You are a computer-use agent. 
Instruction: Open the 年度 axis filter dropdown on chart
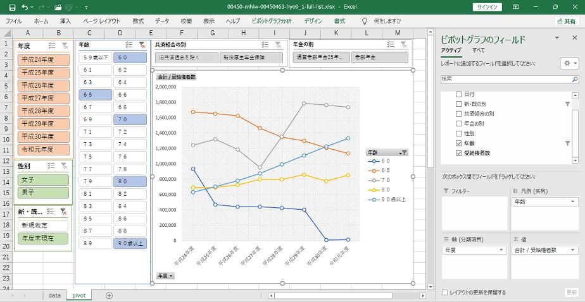point(165,275)
